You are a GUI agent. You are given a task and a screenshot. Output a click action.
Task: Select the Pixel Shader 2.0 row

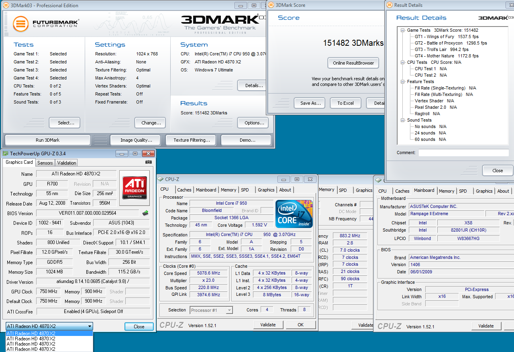click(x=436, y=107)
